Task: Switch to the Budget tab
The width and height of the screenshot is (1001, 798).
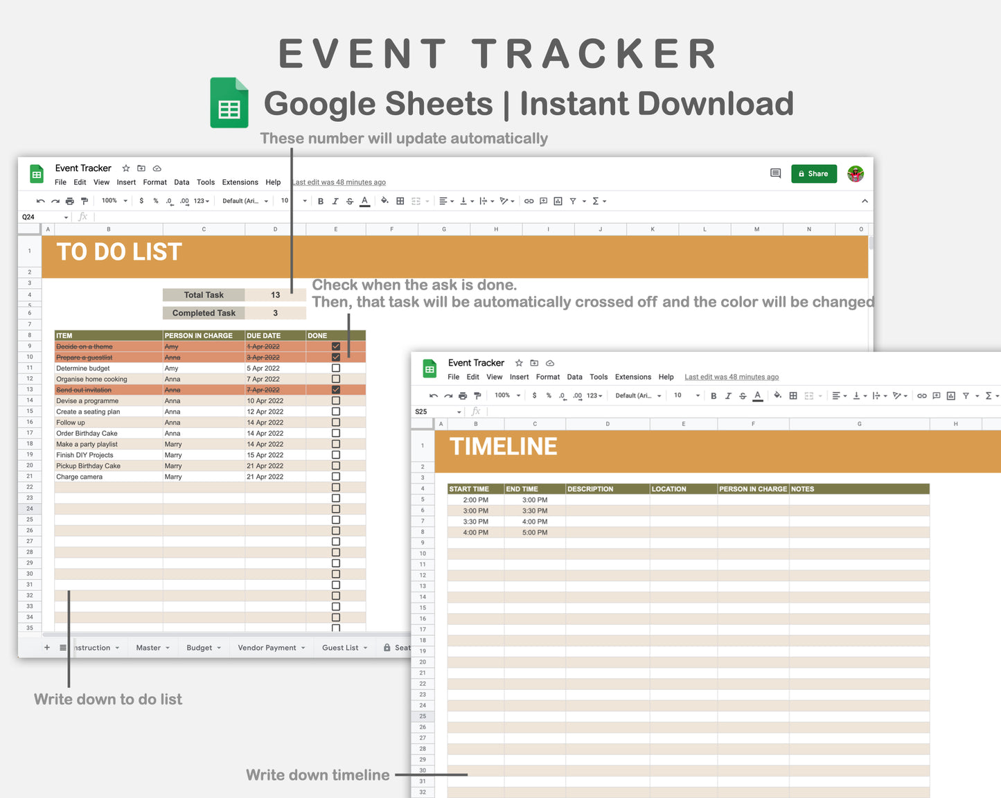Action: pos(199,647)
